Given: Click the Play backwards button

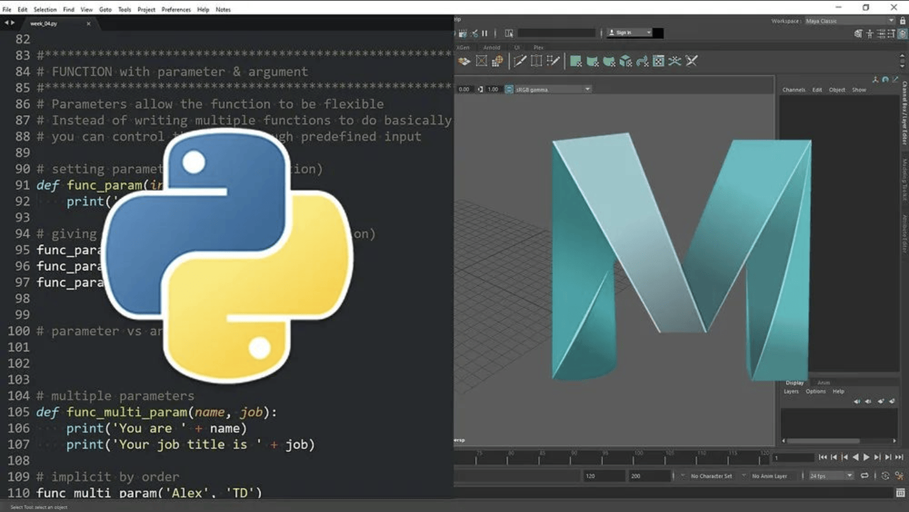Looking at the screenshot, I should coord(855,457).
